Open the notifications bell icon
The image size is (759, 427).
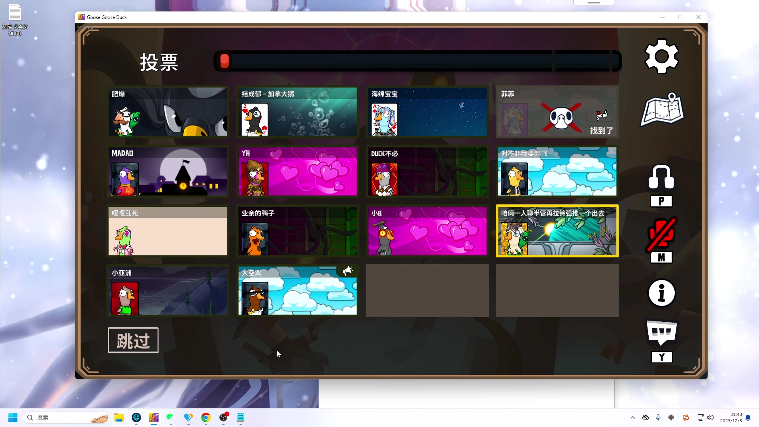[x=748, y=418]
